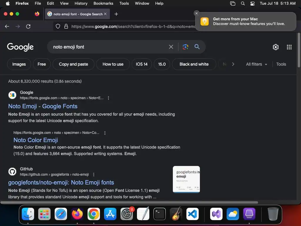The width and height of the screenshot is (301, 226).
Task: Click the magnifier search button
Action: point(197,46)
